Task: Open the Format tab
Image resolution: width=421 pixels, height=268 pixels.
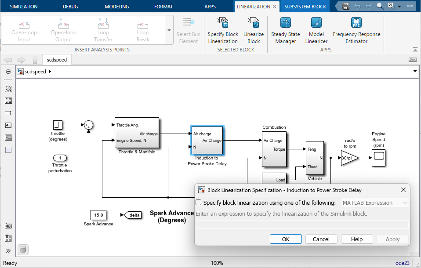Action: 163,7
